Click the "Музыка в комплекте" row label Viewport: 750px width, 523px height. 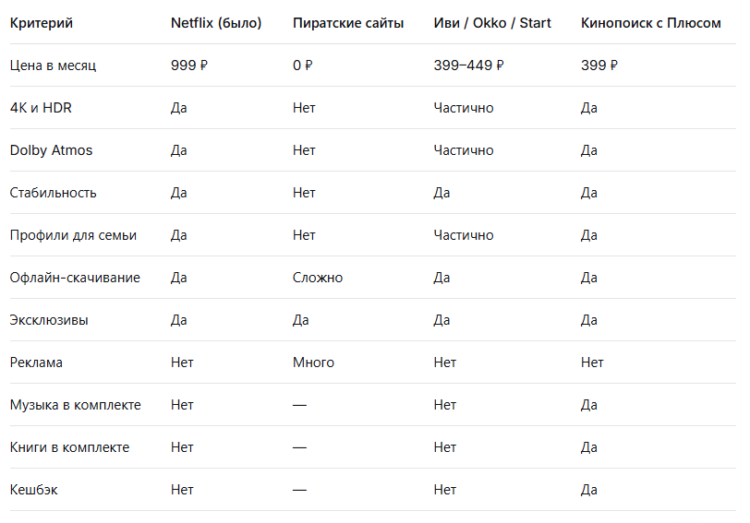click(76, 405)
